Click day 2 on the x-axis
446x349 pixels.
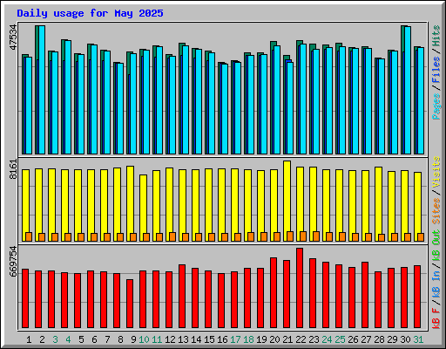coord(42,339)
